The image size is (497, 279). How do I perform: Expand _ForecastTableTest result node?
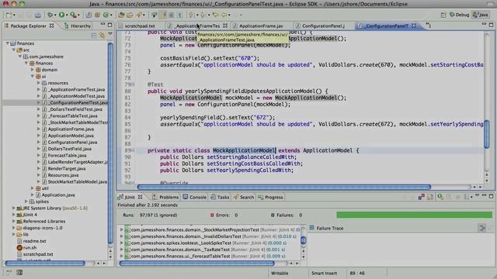[x=121, y=257]
